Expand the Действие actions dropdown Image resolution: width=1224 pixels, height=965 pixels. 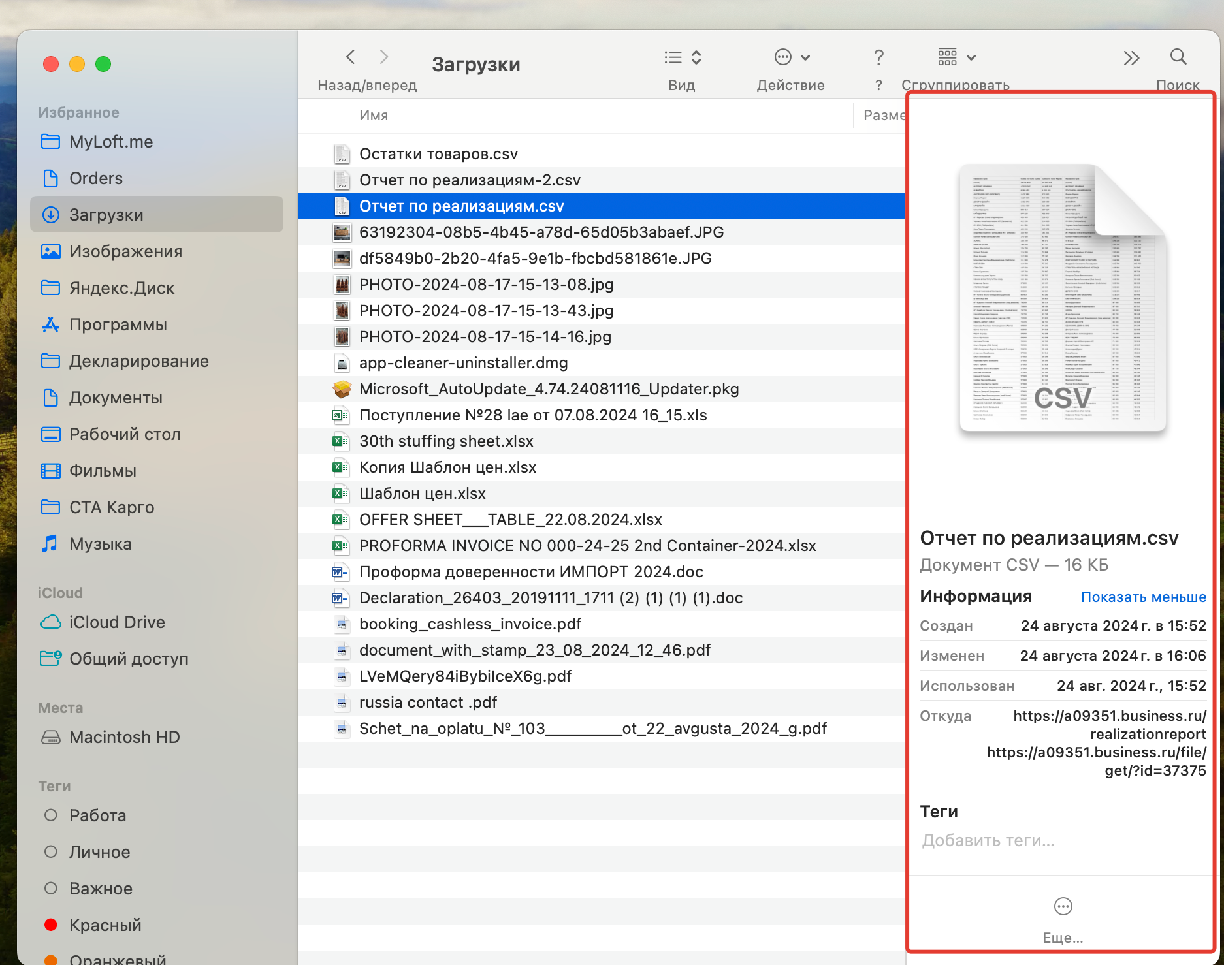[791, 57]
